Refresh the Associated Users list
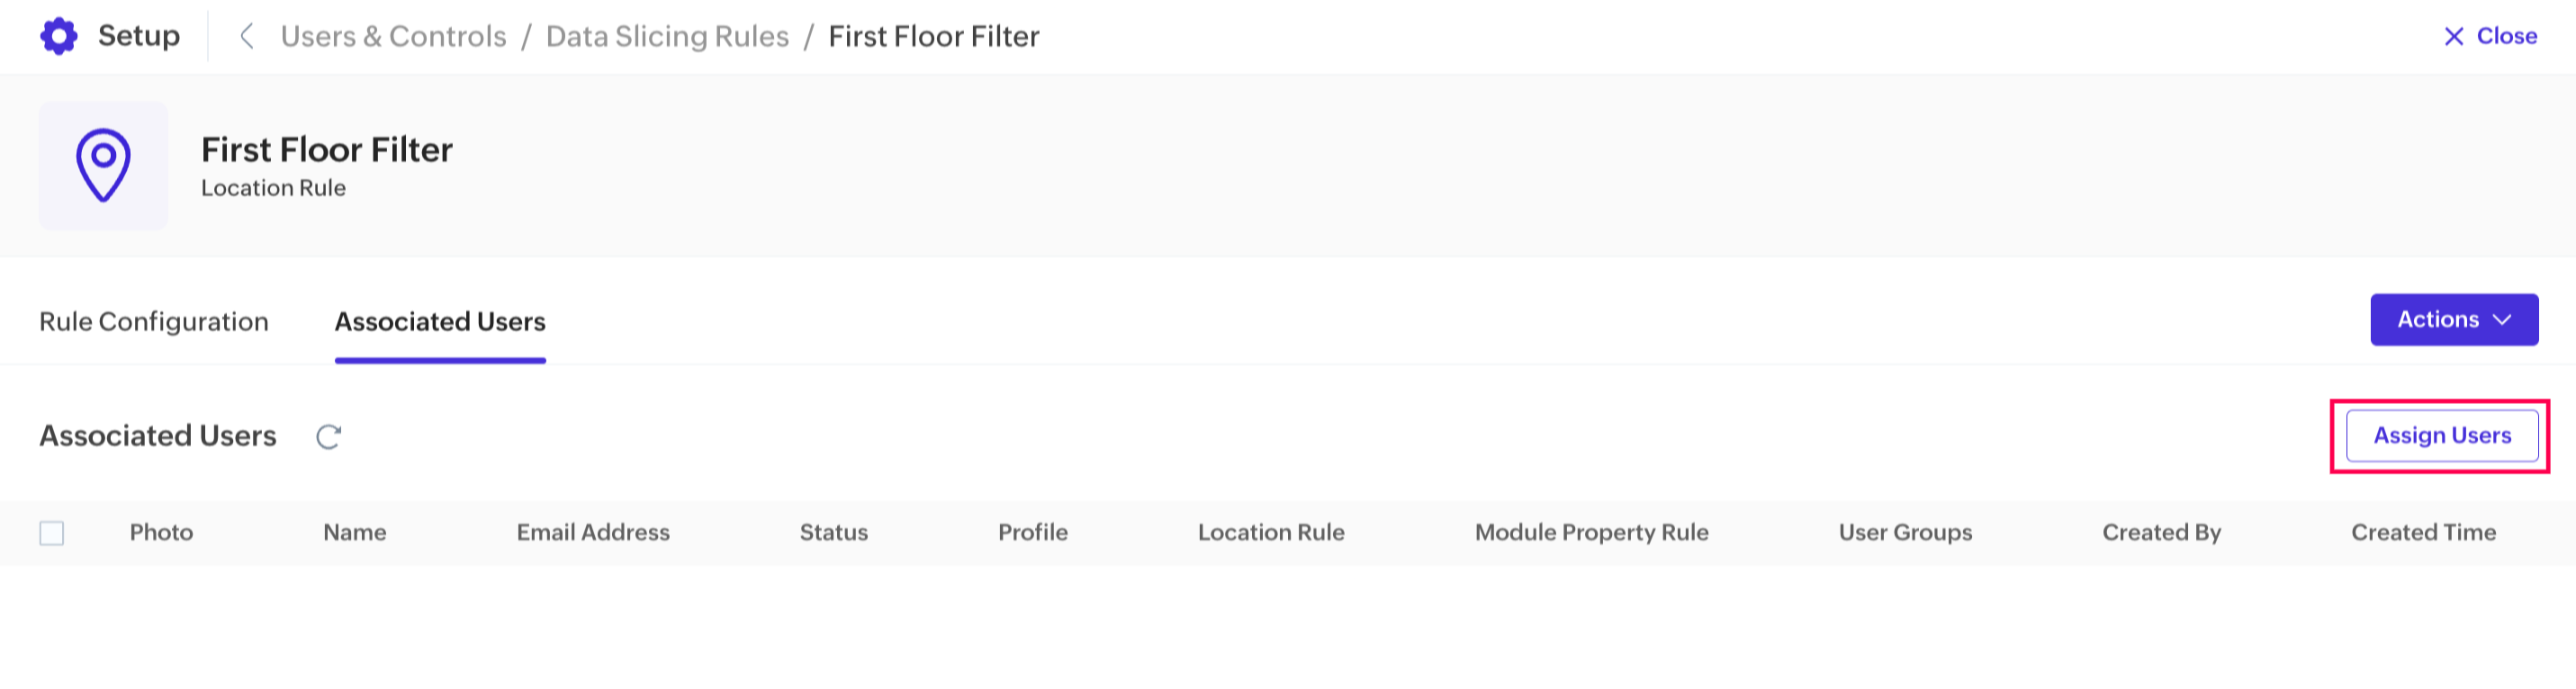 pos(328,437)
